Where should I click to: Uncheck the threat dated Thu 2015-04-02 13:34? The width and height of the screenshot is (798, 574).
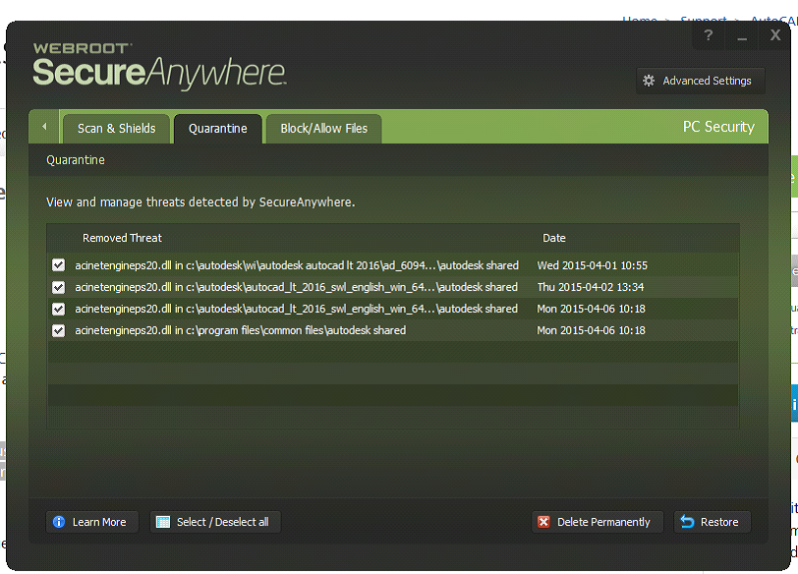pos(59,287)
